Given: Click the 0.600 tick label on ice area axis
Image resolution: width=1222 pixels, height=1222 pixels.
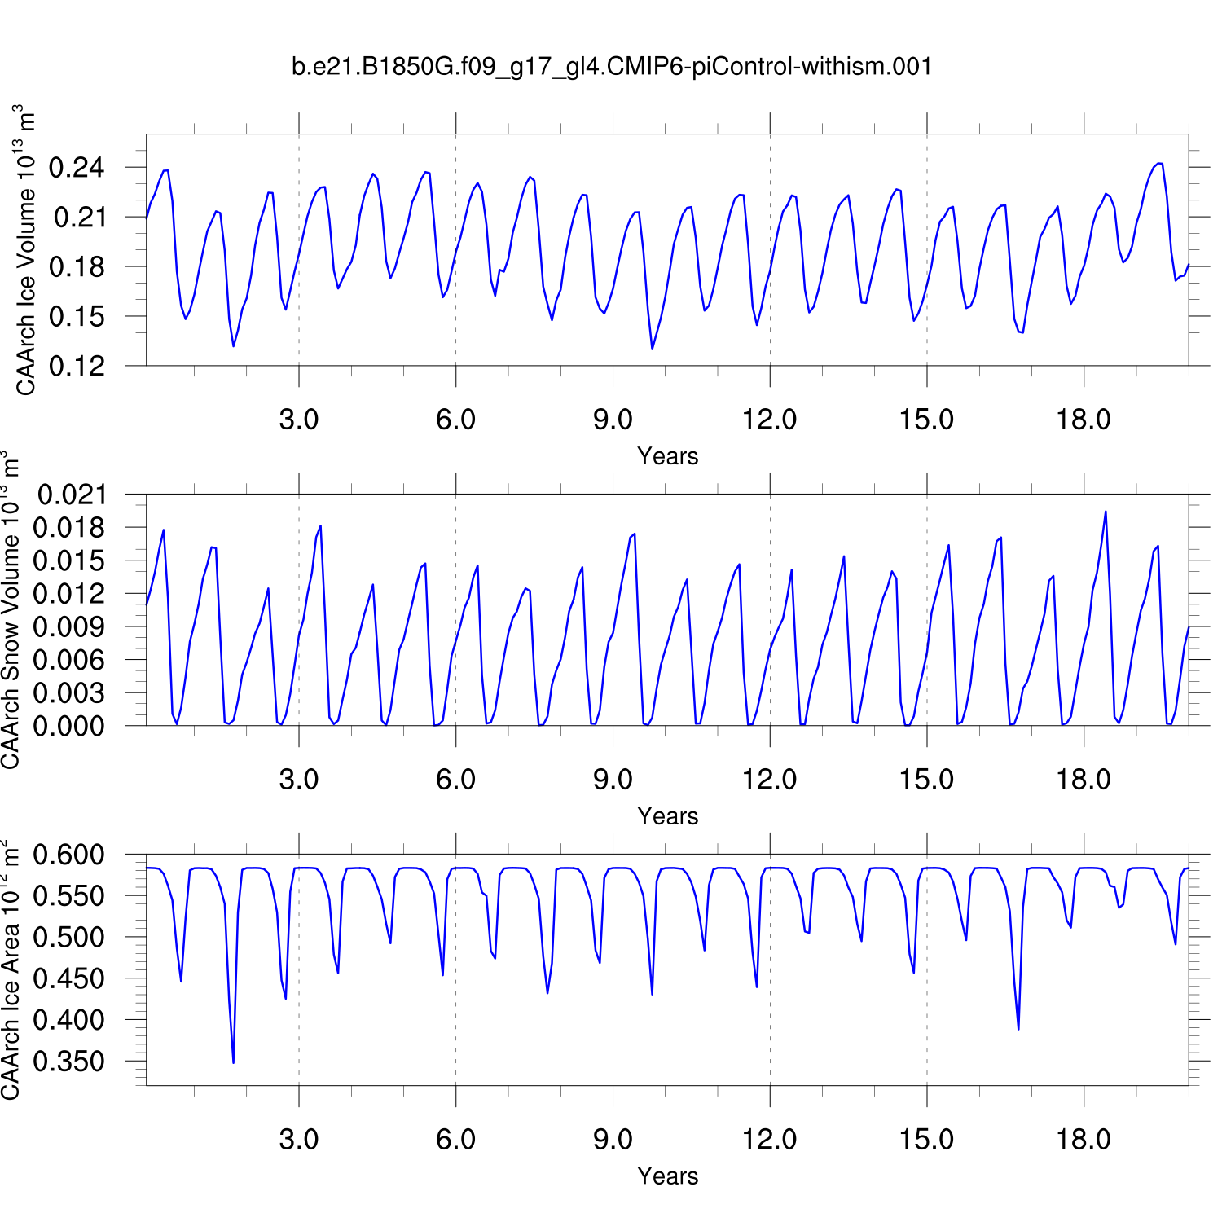Looking at the screenshot, I should pos(68,855).
